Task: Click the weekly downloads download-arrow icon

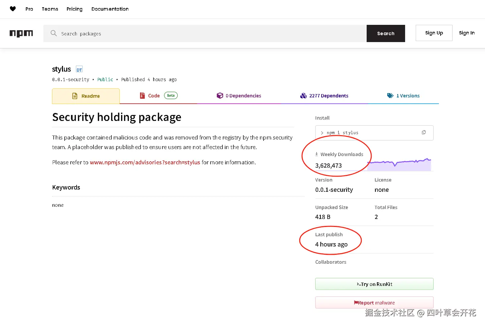Action: pyautogui.click(x=317, y=154)
